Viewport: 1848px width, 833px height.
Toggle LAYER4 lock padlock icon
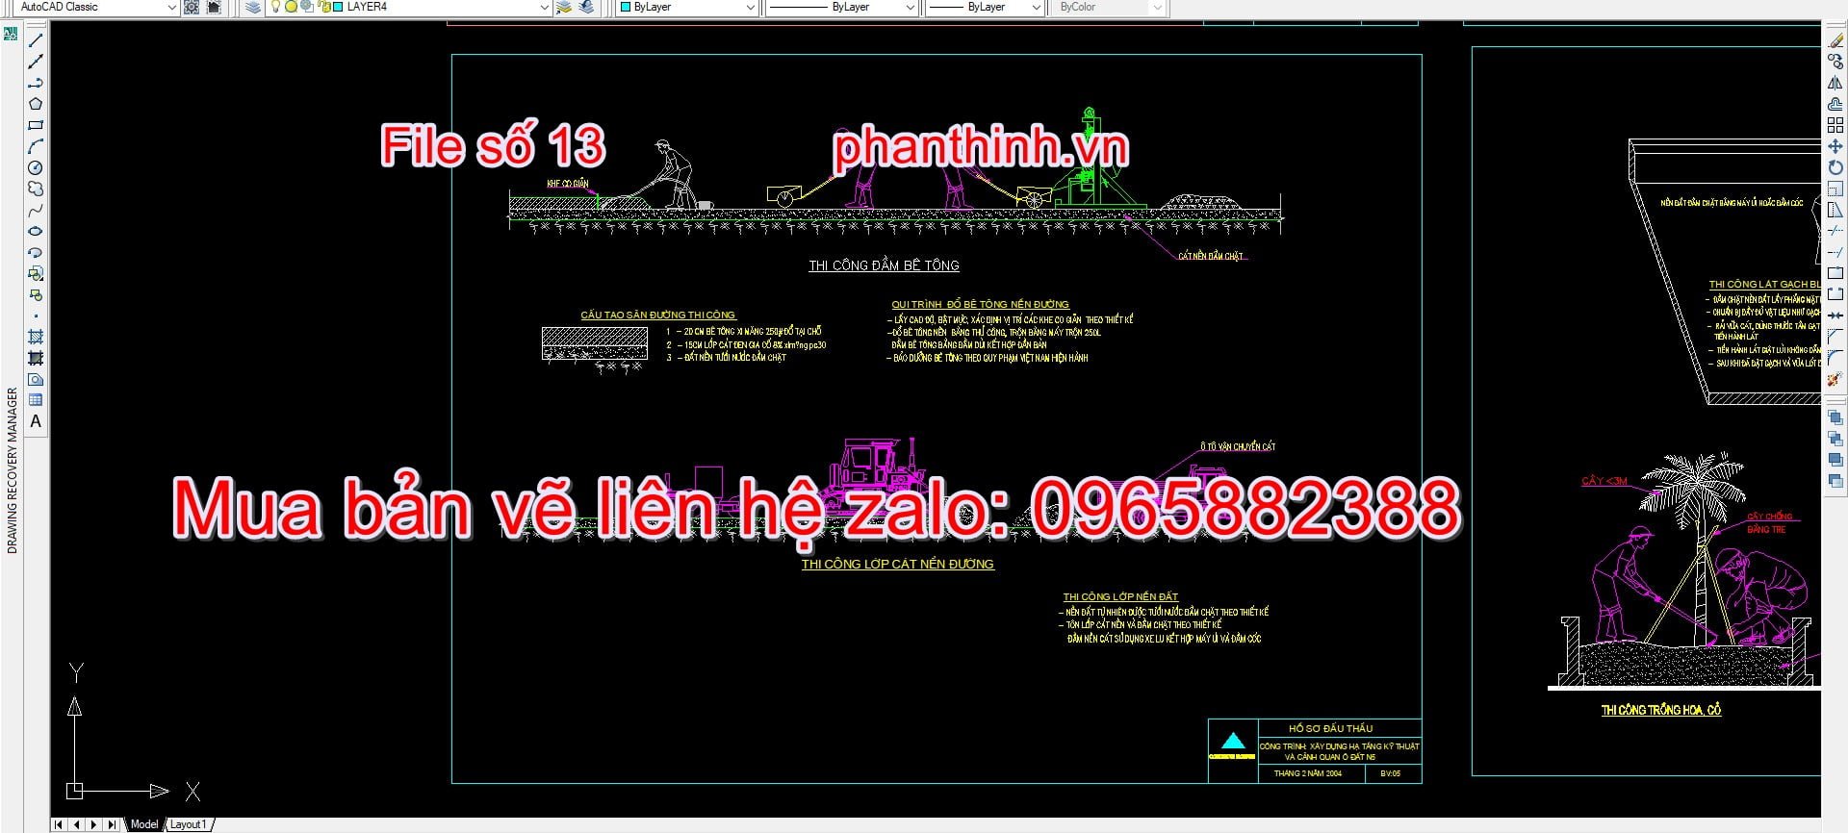pyautogui.click(x=324, y=7)
